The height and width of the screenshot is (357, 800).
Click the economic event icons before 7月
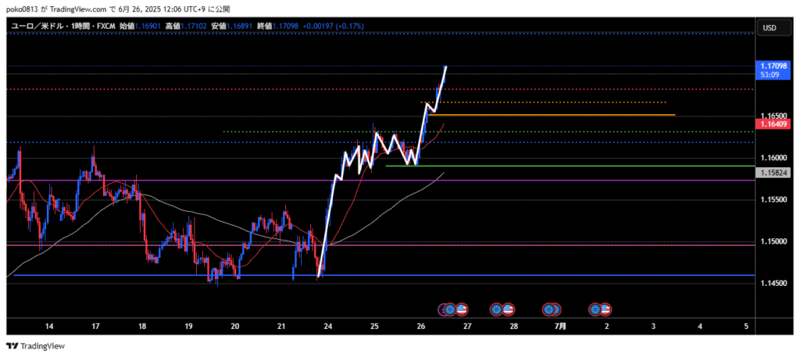point(552,309)
